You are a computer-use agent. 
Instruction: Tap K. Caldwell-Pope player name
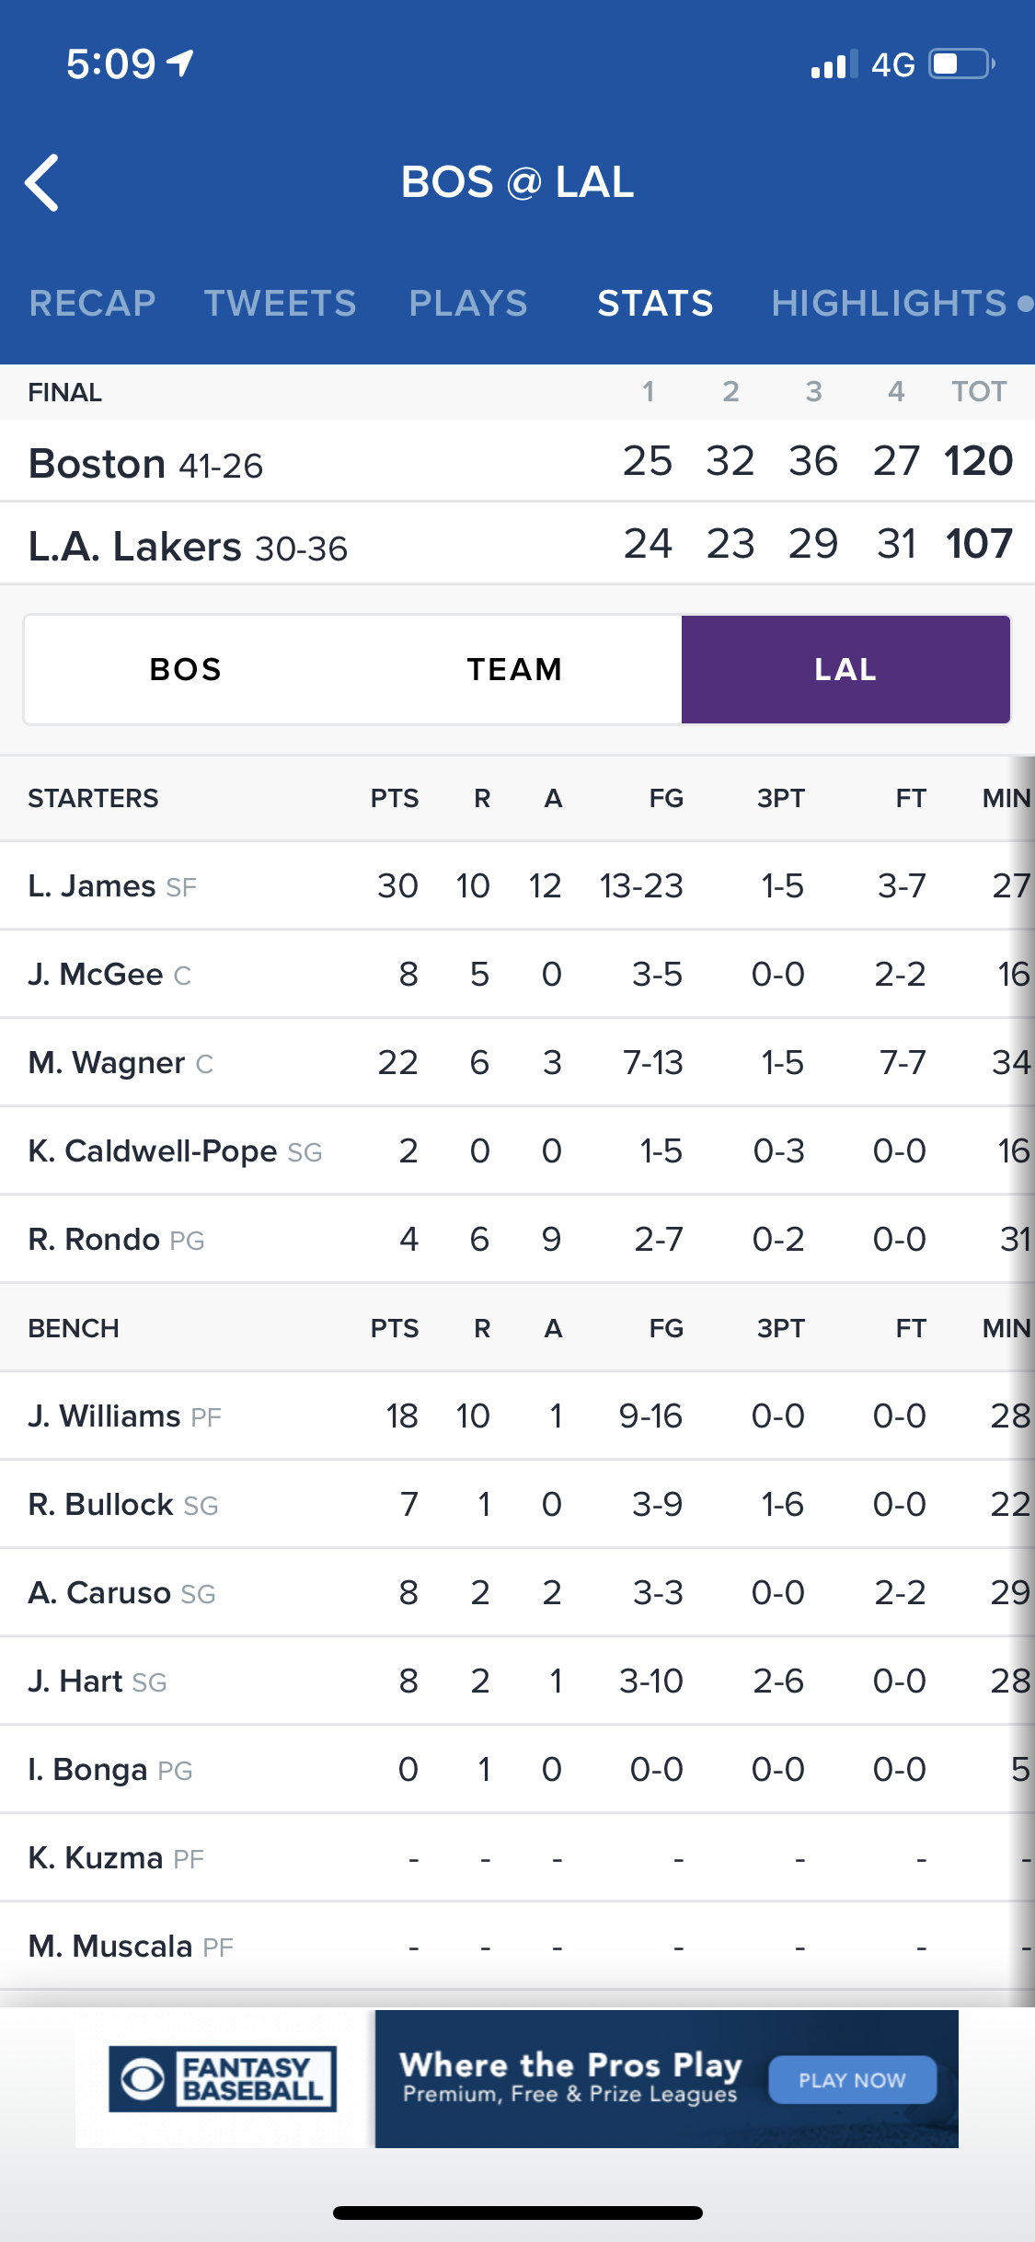pos(153,1150)
